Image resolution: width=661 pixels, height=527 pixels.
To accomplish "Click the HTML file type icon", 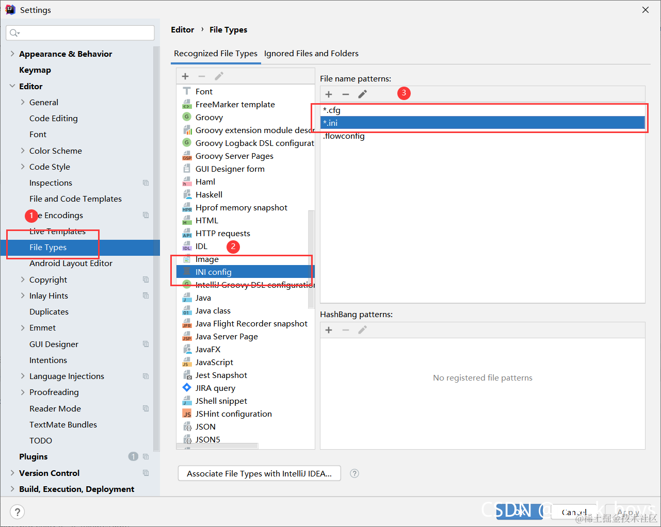I will click(x=187, y=220).
